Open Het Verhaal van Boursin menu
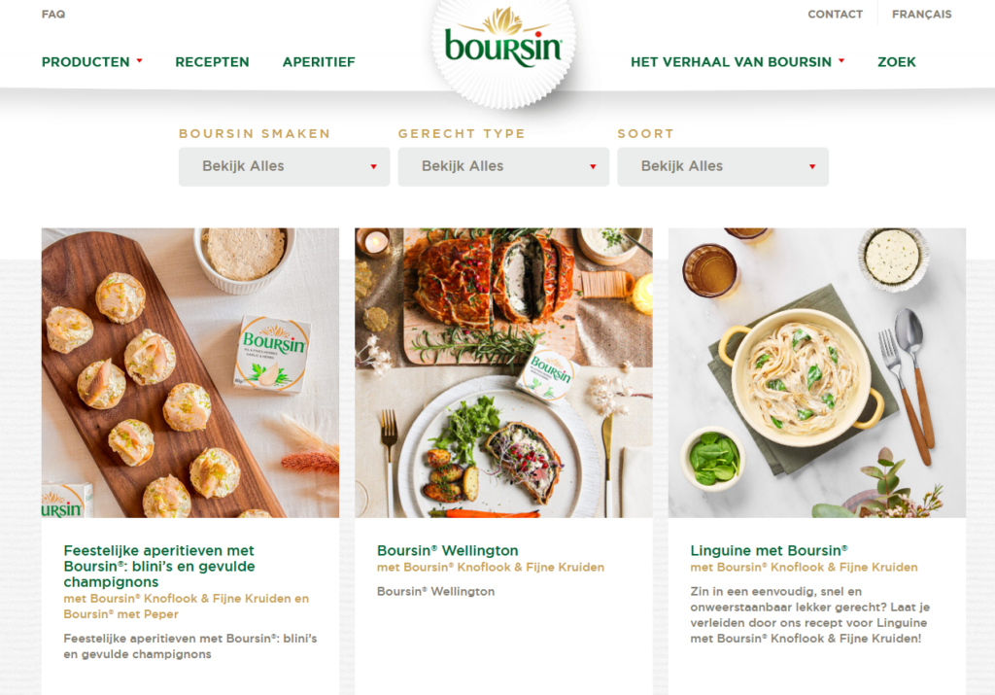Screen dimensions: 995x695 pos(731,62)
